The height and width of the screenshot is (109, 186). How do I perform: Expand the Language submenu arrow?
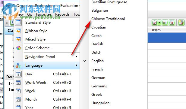(77, 65)
